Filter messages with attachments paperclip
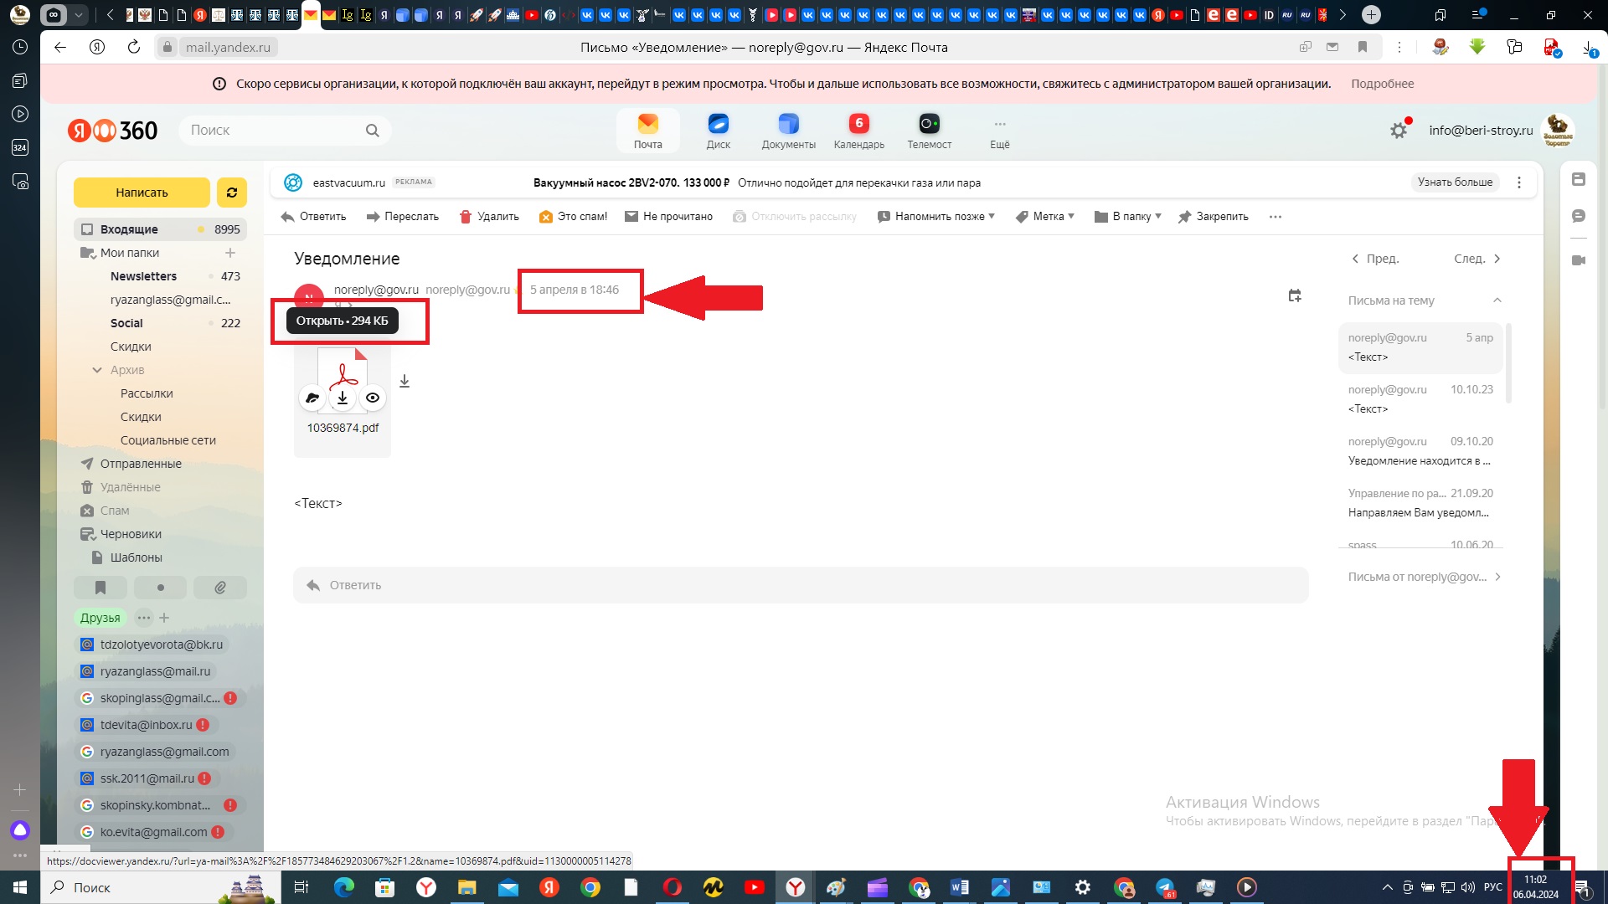The width and height of the screenshot is (1608, 904). tap(220, 588)
